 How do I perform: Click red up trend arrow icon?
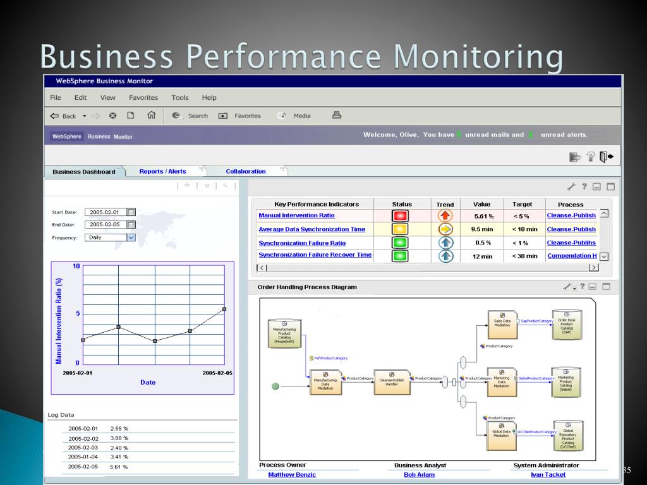[445, 215]
